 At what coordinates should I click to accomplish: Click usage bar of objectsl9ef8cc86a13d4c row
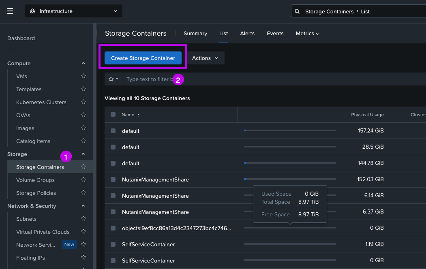point(290,228)
